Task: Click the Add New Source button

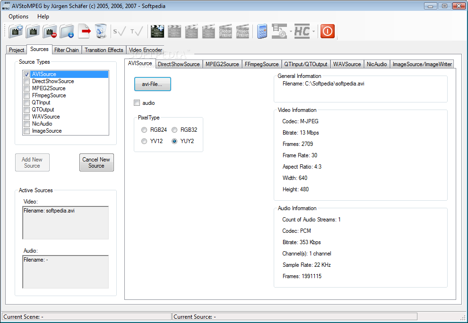Action: (32, 162)
